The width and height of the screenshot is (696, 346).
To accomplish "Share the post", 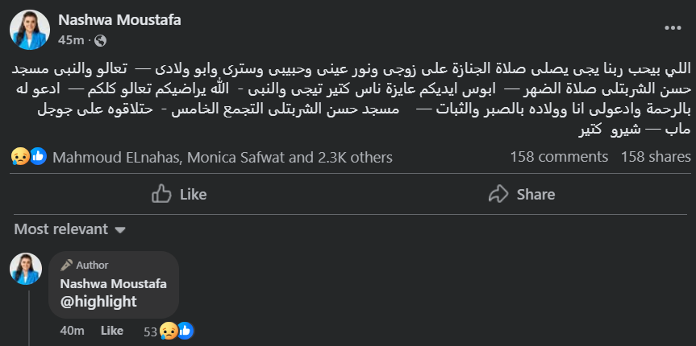I will click(x=523, y=194).
